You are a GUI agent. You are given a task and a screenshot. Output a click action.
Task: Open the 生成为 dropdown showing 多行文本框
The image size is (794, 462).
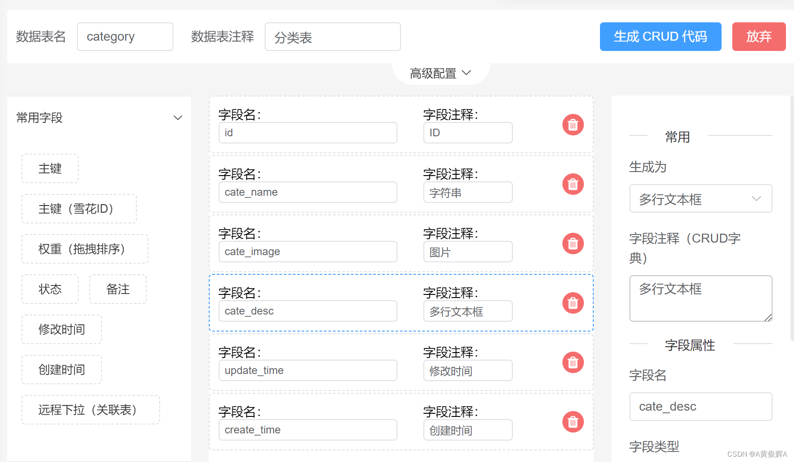click(701, 199)
